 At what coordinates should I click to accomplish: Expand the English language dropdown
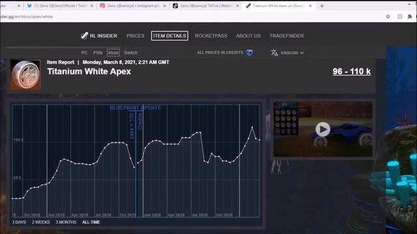[x=293, y=53]
